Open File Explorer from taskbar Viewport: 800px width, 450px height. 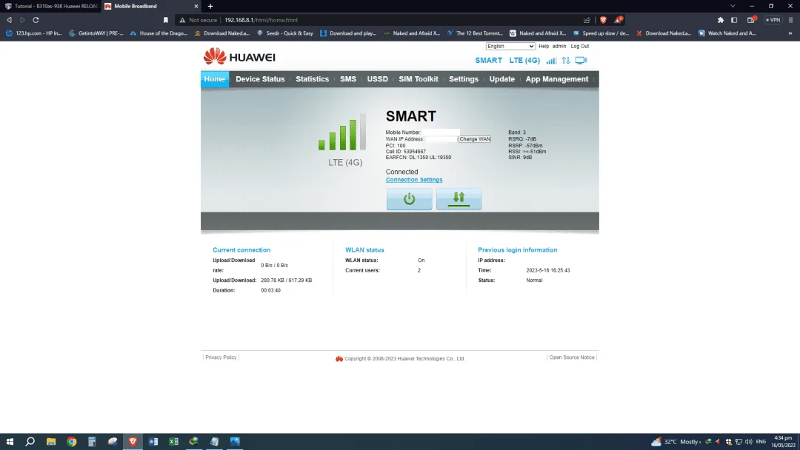(51, 441)
